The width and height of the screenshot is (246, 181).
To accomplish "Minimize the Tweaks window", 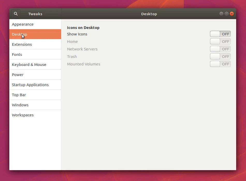I will [221, 14].
